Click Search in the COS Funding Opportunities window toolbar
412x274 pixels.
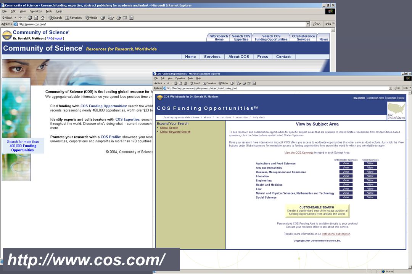(x=195, y=83)
